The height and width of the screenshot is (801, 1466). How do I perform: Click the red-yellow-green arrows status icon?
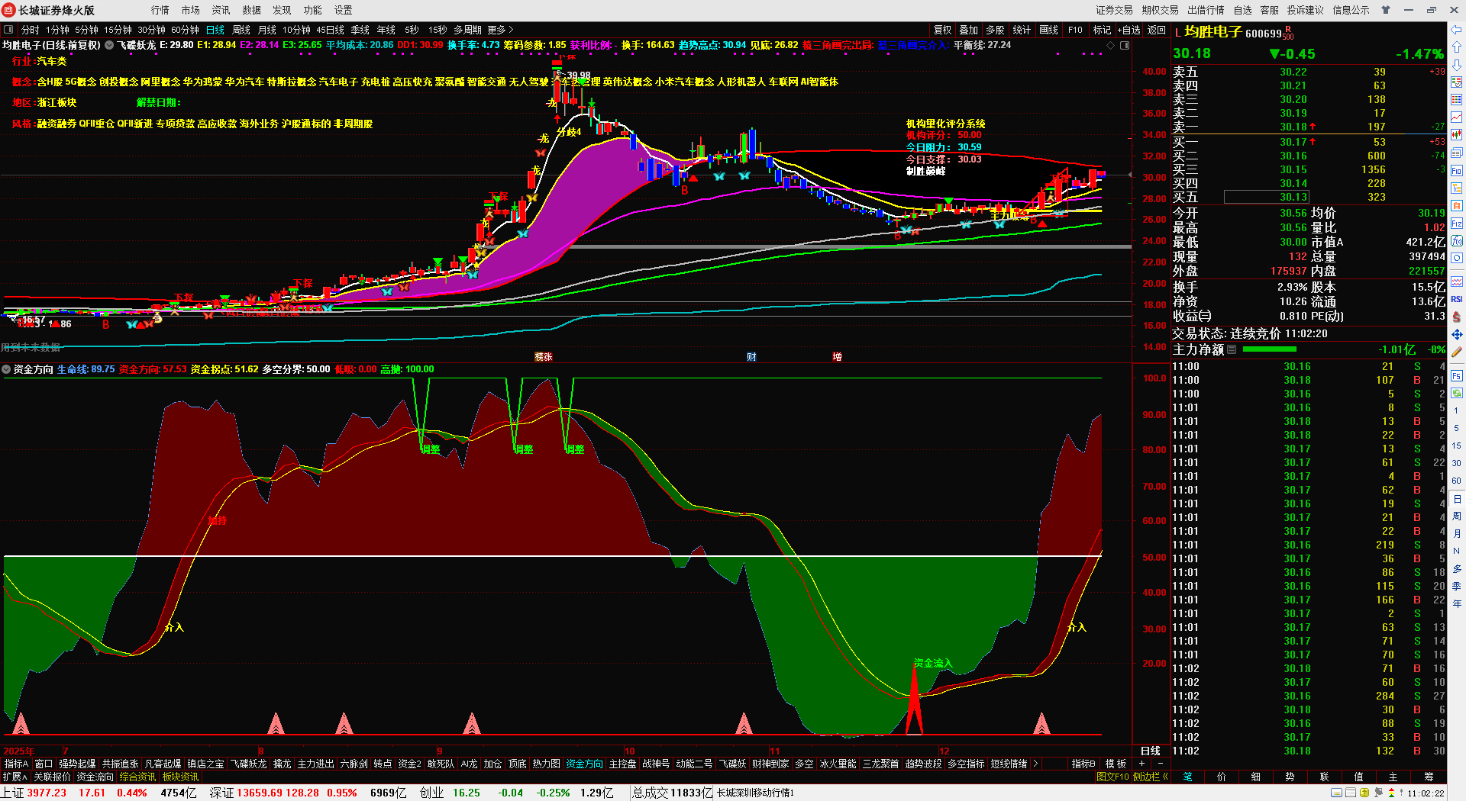pos(1391,793)
